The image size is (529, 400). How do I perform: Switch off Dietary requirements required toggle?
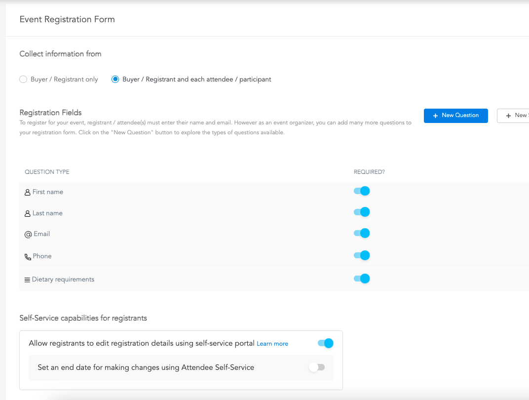pos(362,279)
